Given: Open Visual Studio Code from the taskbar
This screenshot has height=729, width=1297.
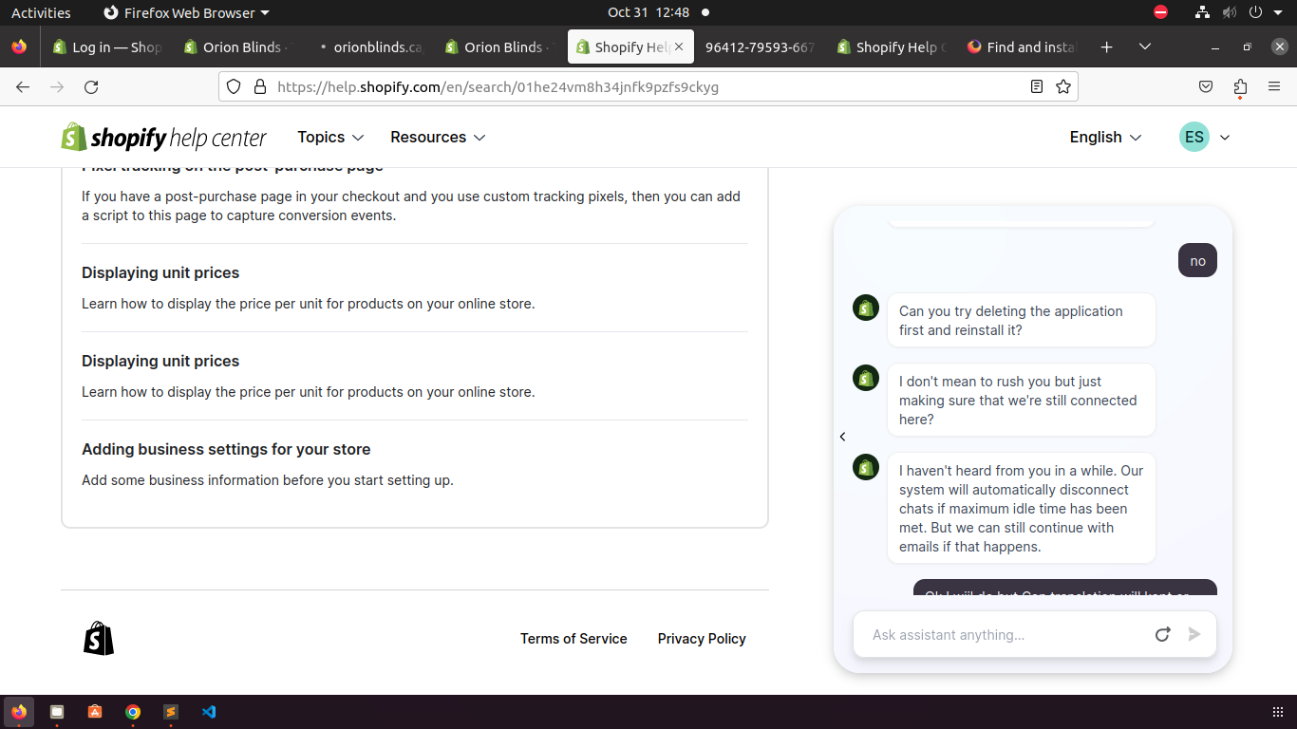Looking at the screenshot, I should (x=209, y=712).
